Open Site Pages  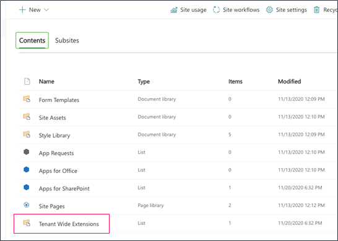(x=52, y=206)
